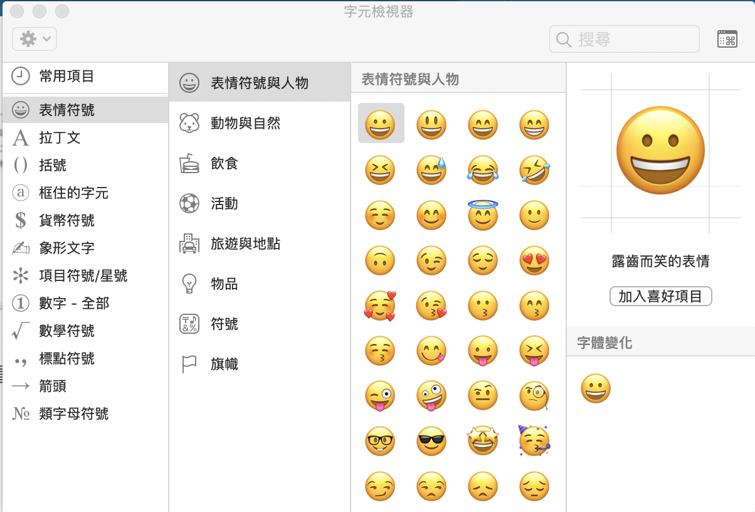
Task: Select 表情符號與人物 subcategory
Action: pyautogui.click(x=260, y=83)
